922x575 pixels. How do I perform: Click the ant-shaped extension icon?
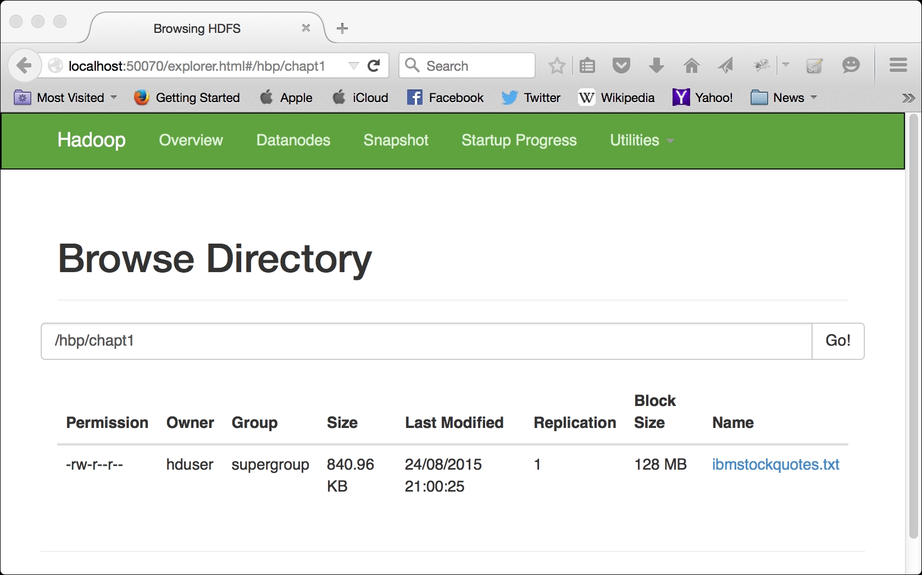point(762,66)
